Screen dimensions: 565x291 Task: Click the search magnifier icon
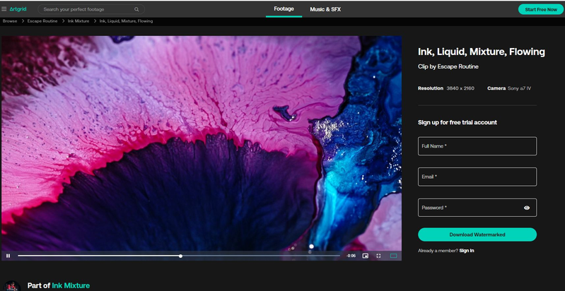[136, 9]
